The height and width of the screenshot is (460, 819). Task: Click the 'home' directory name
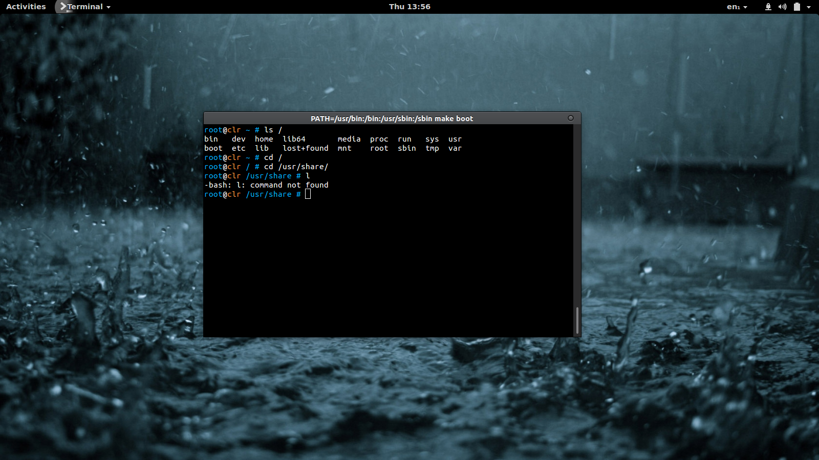[264, 139]
